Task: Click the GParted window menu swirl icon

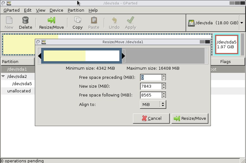Action: click(3, 3)
